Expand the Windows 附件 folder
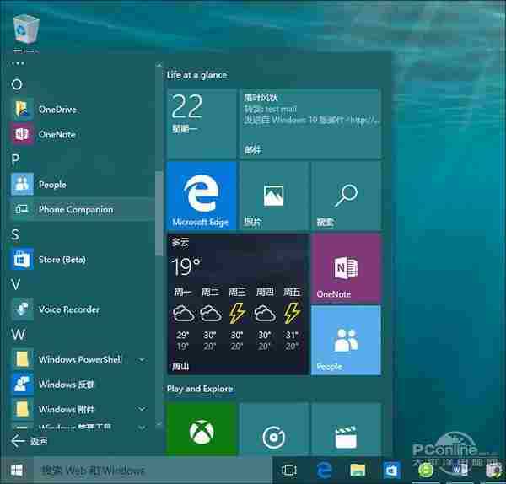 [x=142, y=409]
